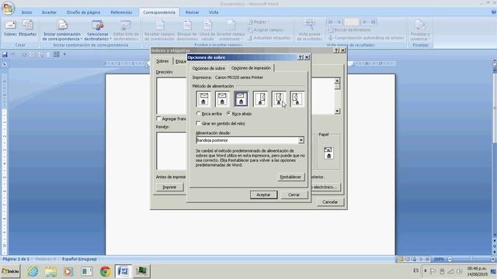Viewport: 497px width, 279px height.
Task: Click the Word taskbar icon
Action: (123, 271)
